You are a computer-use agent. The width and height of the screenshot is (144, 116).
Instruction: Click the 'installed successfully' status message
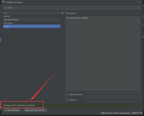pos(19,105)
